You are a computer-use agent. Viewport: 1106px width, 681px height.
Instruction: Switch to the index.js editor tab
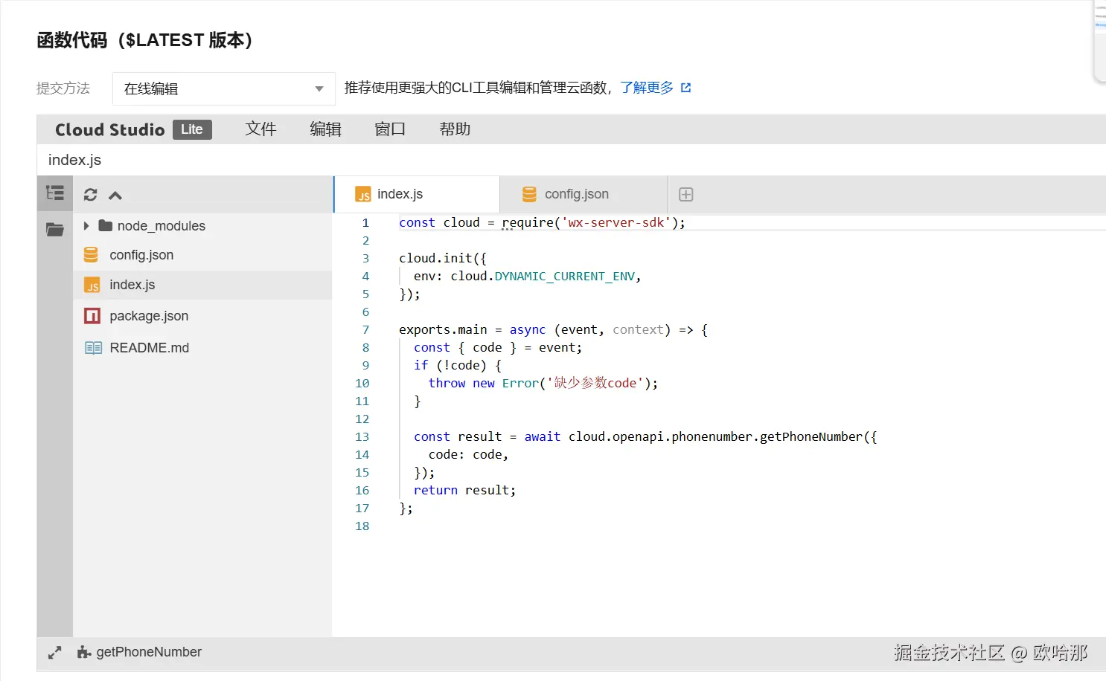[x=417, y=194]
